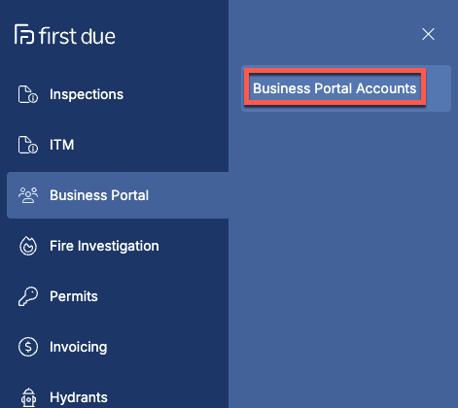This screenshot has width=458, height=408.
Task: Open Business Portal Accounts link
Action: [335, 88]
